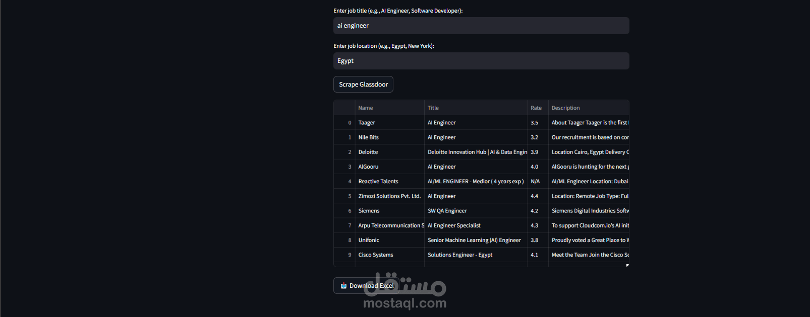Click the Name column header
Image resolution: width=810 pixels, height=317 pixels.
coord(389,108)
